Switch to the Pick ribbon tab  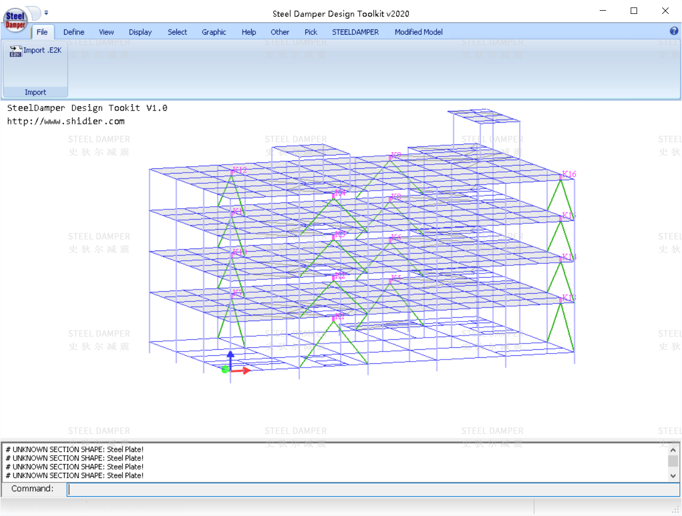[x=311, y=32]
